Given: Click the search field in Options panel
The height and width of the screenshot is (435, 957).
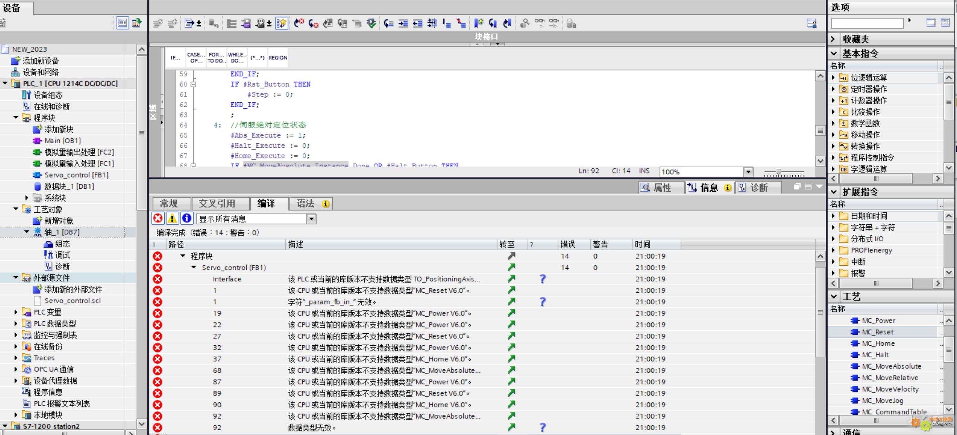Looking at the screenshot, I should pos(867,23).
